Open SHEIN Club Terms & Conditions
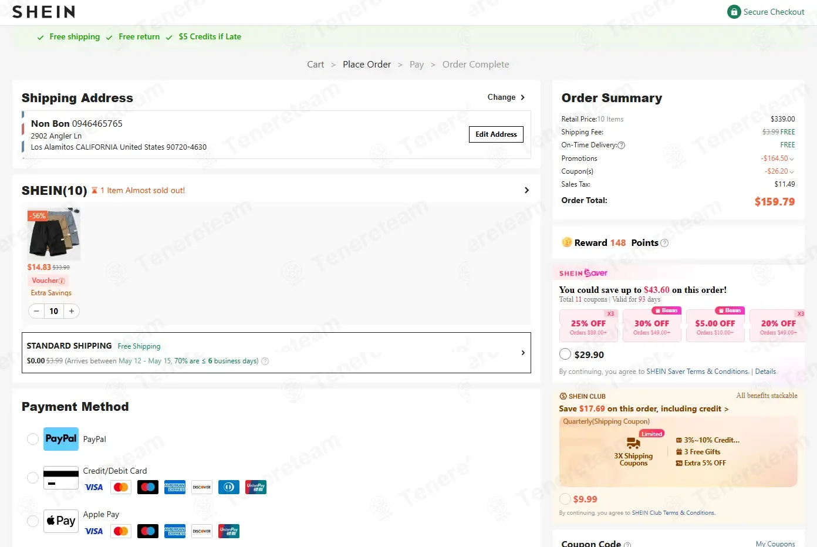This screenshot has height=547, width=817. (x=673, y=513)
